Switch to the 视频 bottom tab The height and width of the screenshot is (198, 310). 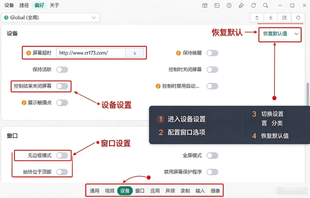pos(110,191)
